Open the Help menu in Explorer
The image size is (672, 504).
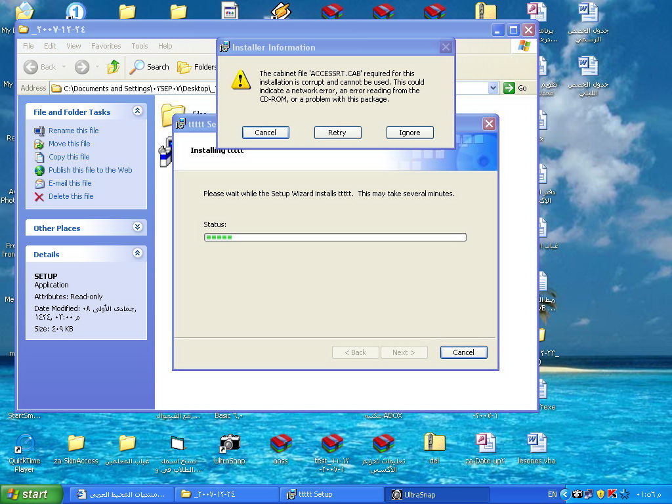165,46
